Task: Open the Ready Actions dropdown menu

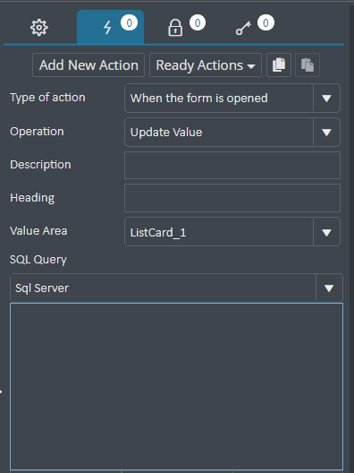Action: 206,65
